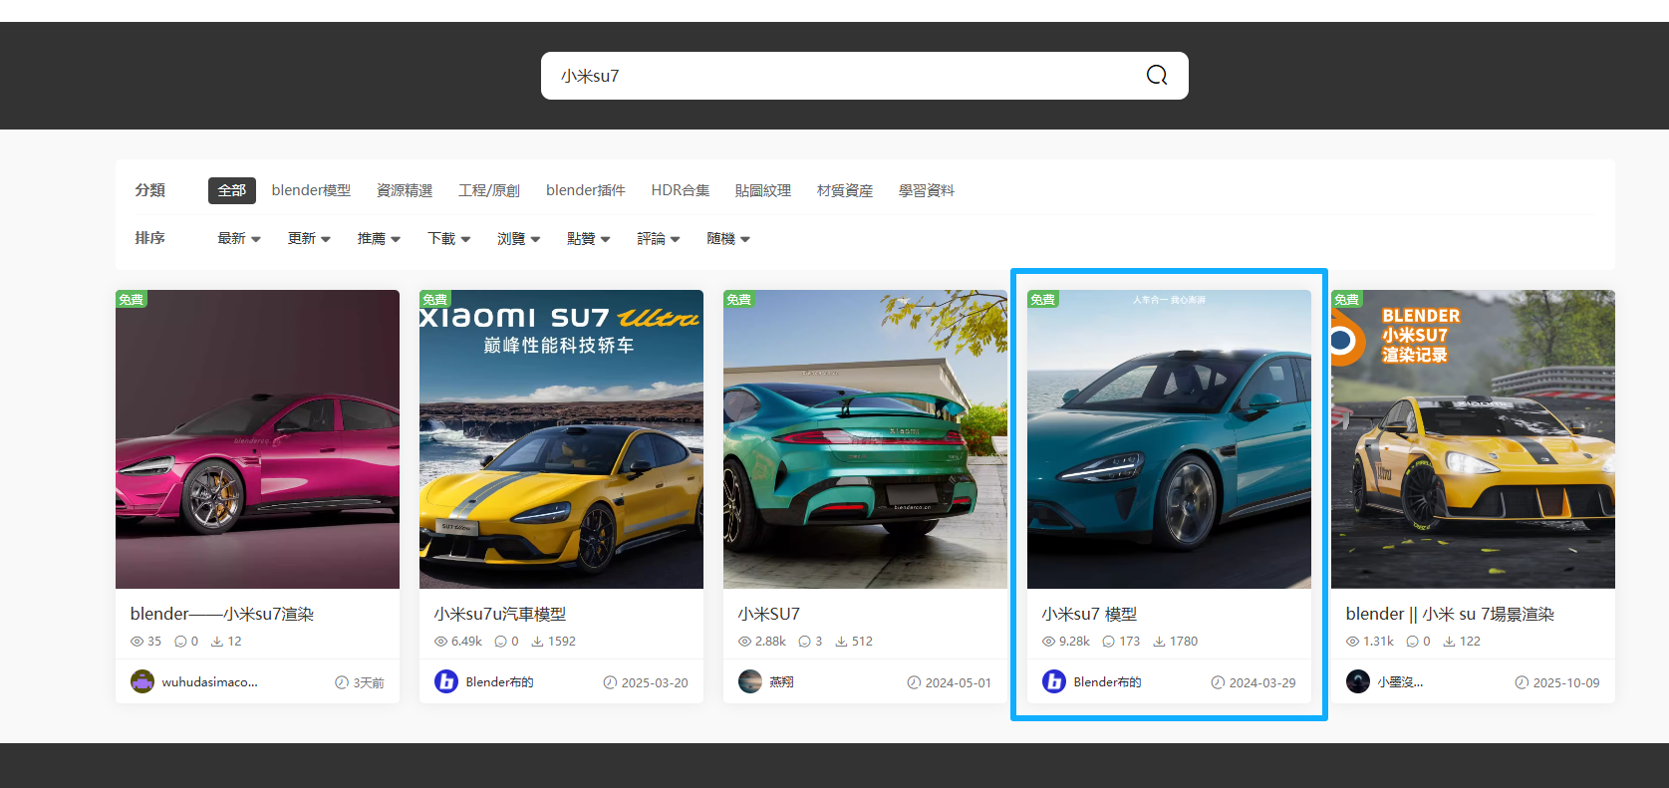Viewport: 1669px width, 788px height.
Task: Select the blender插件 category tab
Action: coord(585,190)
